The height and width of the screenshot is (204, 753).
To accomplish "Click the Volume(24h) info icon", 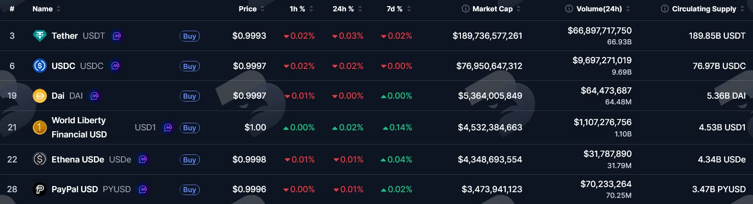I will pos(569,8).
